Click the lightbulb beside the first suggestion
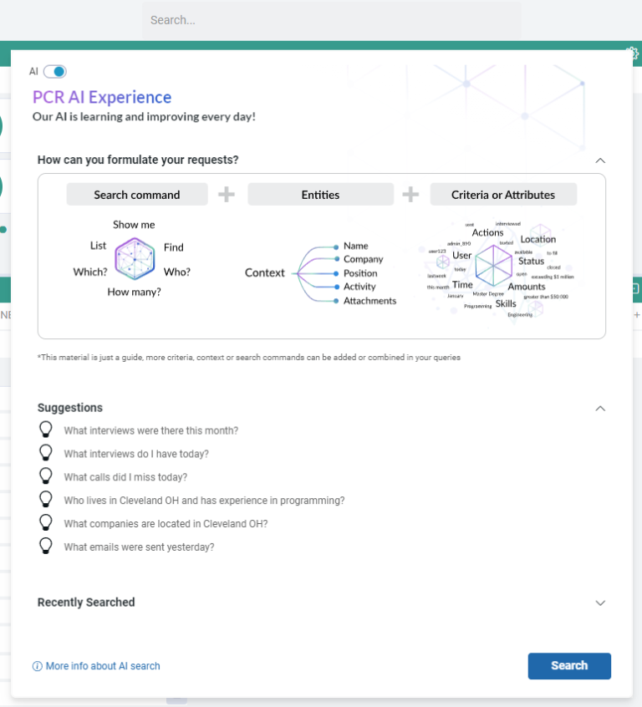Screen dimensions: 642x707 coord(46,430)
